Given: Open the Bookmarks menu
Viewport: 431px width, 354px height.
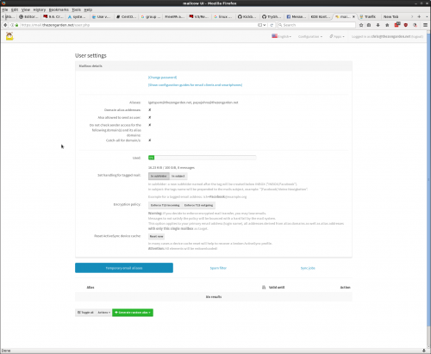Looking at the screenshot, I should pos(59,9).
